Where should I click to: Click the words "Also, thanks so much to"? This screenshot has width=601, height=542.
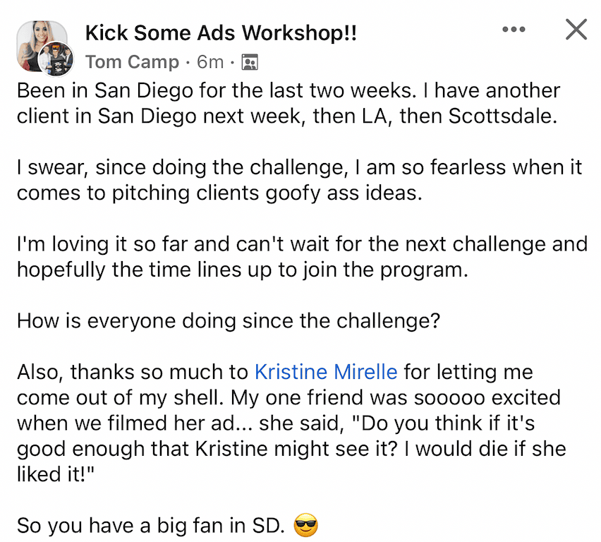pos(133,371)
